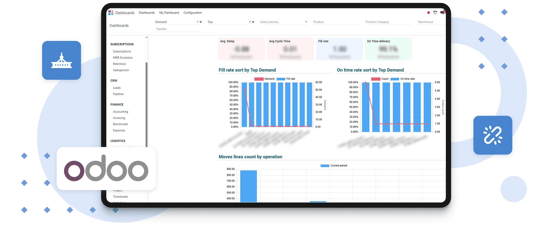
Task: Open the Dashboards menu item
Action: click(147, 13)
